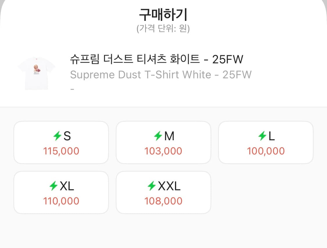The image size is (327, 248).
Task: Click the 구매하기 header title
Action: pyautogui.click(x=163, y=13)
